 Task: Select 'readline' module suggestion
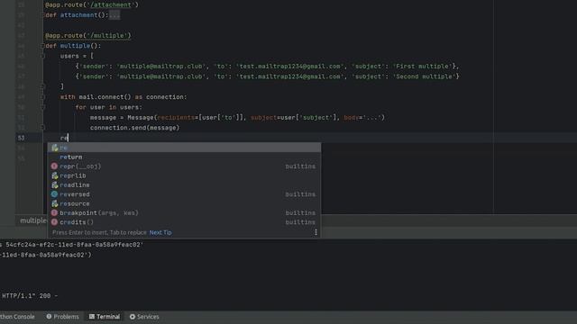pos(184,184)
